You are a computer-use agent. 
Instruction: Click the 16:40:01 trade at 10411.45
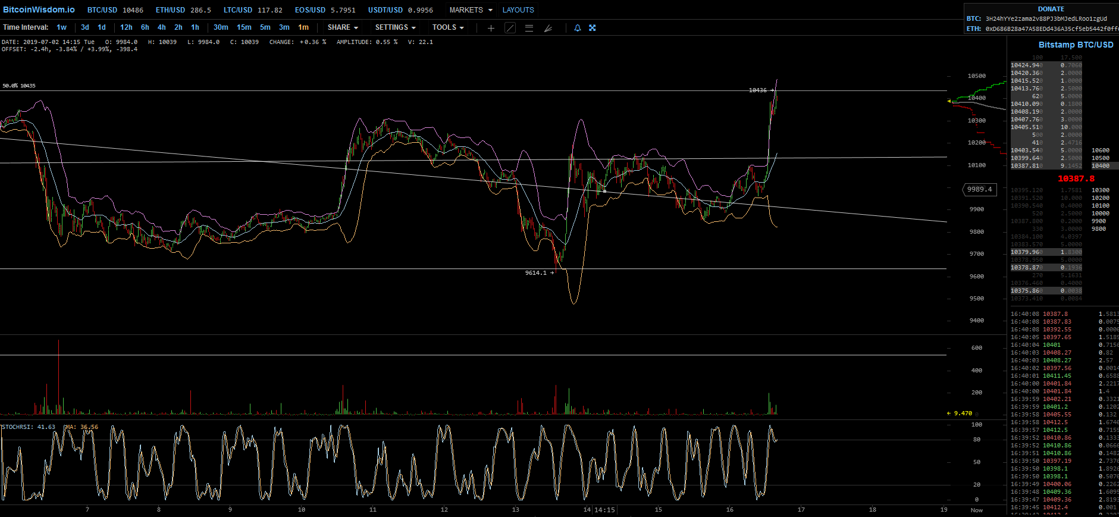[x=1064, y=376]
